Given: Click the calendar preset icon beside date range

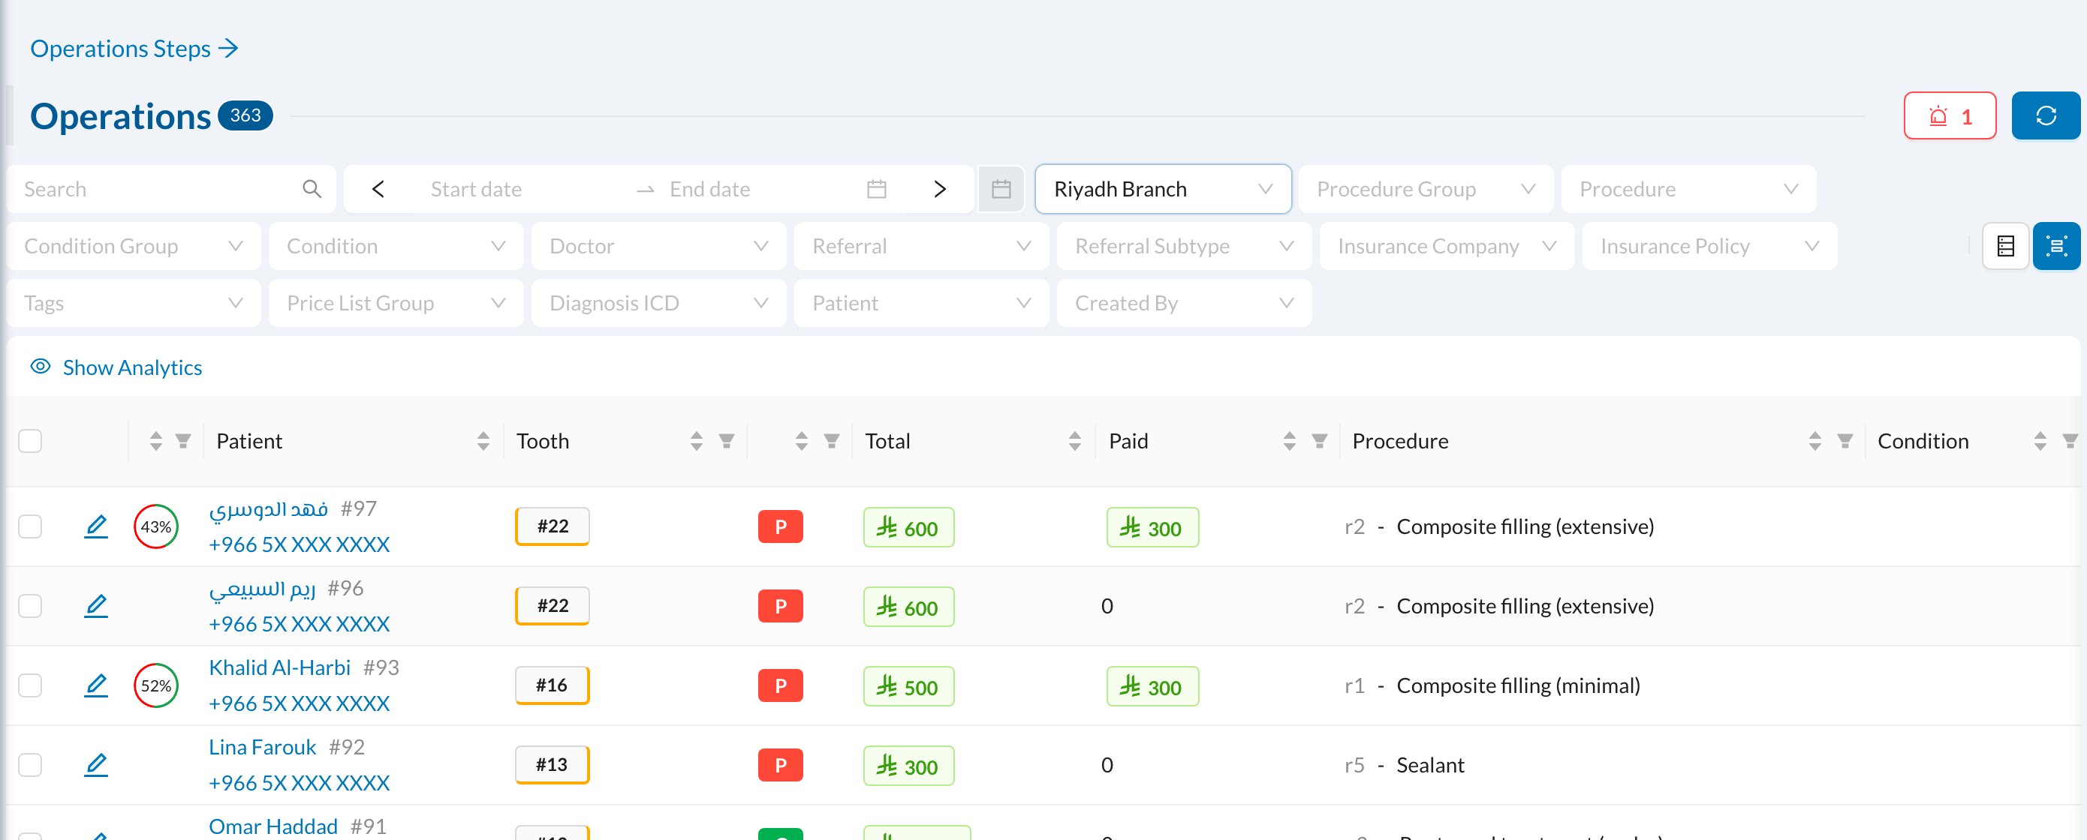Looking at the screenshot, I should (x=1001, y=189).
